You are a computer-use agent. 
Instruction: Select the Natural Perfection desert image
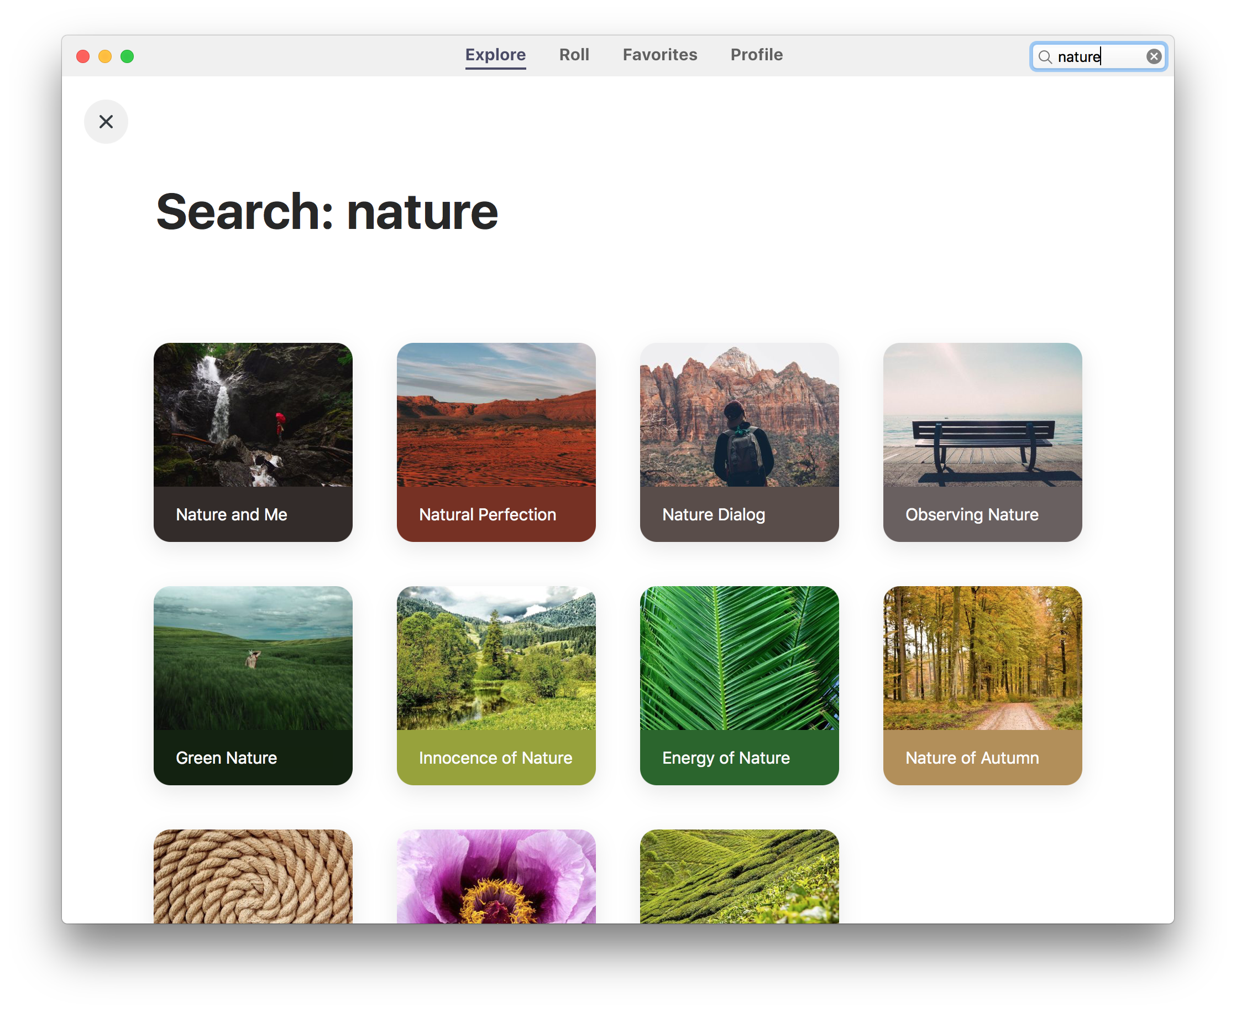(x=496, y=414)
